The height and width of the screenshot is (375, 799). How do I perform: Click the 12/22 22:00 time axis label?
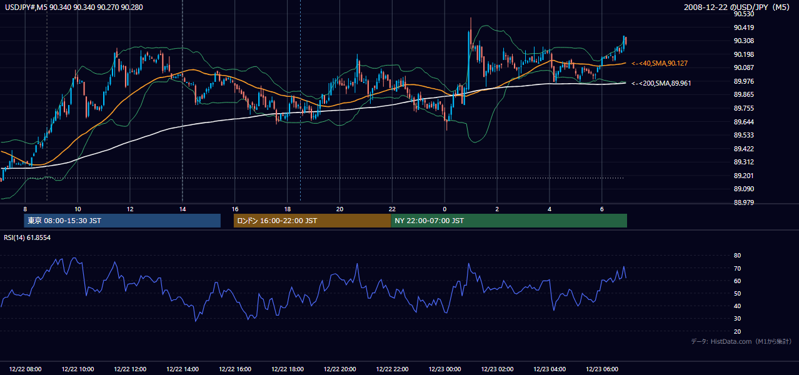coord(393,369)
